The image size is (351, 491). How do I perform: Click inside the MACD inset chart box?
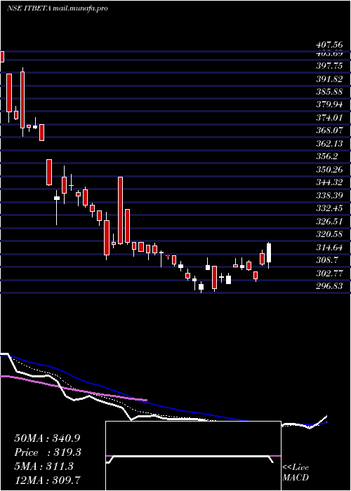(x=193, y=456)
